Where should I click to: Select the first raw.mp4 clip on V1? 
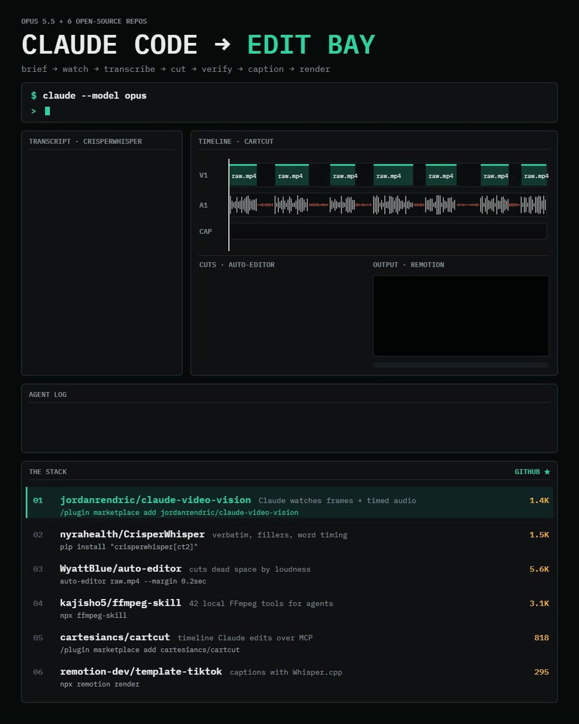point(244,175)
